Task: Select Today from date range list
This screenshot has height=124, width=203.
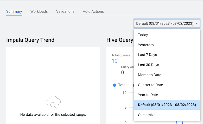Action: tap(167, 35)
